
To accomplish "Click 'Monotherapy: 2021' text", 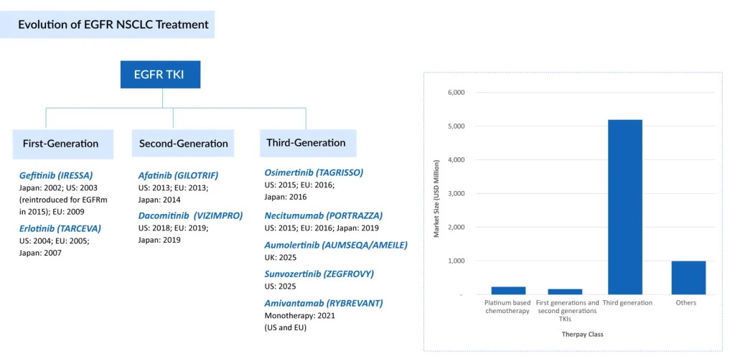I will [299, 316].
